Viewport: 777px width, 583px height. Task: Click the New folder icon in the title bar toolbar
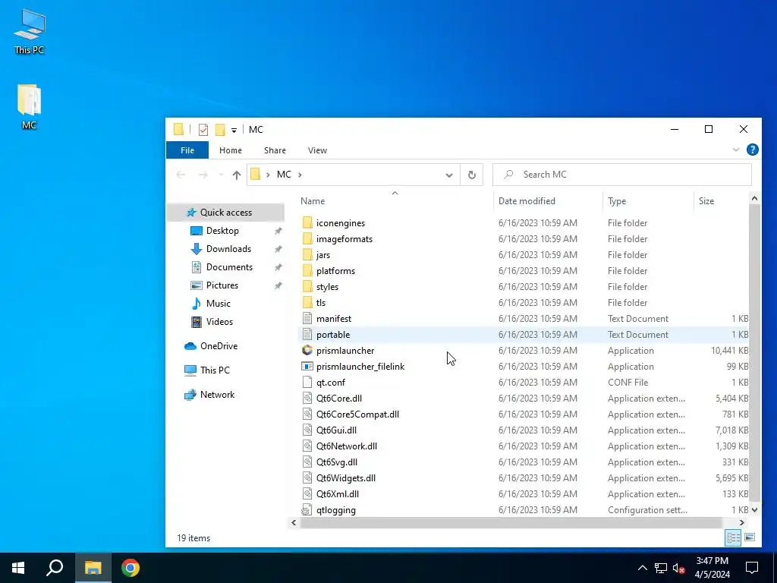click(x=219, y=129)
